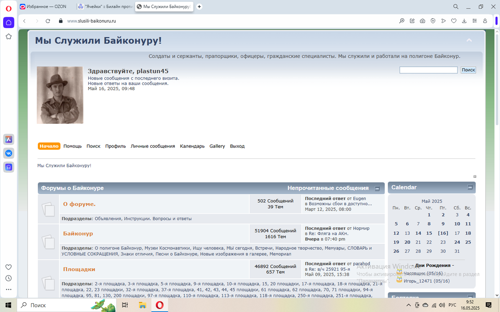500x312 pixels.
Task: Click the small toggle square above Calendar
Action: 475,177
